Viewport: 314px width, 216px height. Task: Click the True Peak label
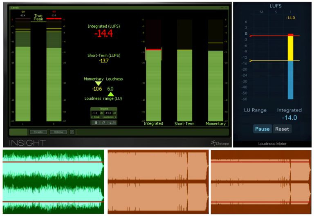click(x=38, y=17)
